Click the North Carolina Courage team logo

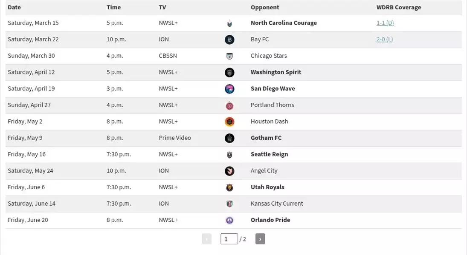(229, 23)
